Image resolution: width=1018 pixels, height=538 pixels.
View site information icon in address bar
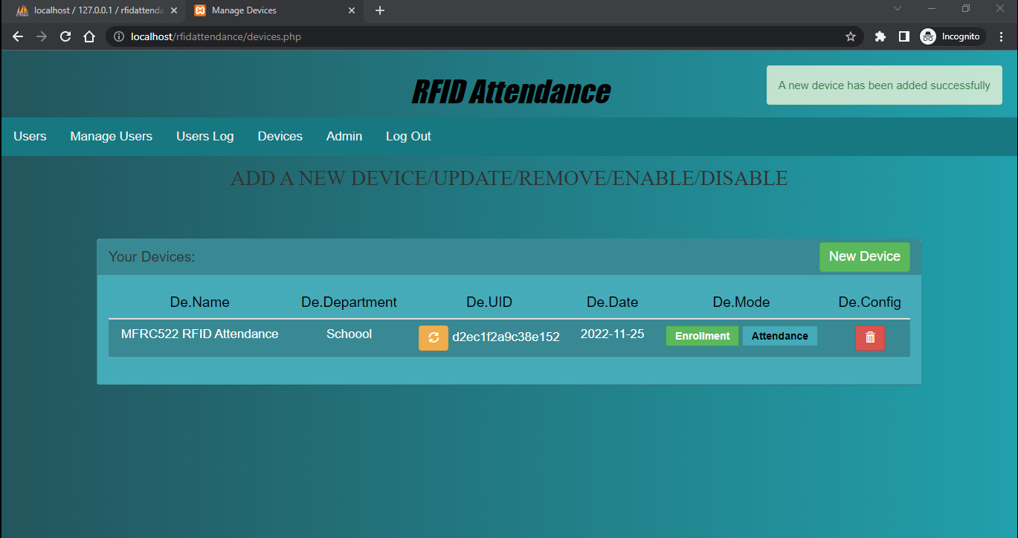[x=119, y=36]
